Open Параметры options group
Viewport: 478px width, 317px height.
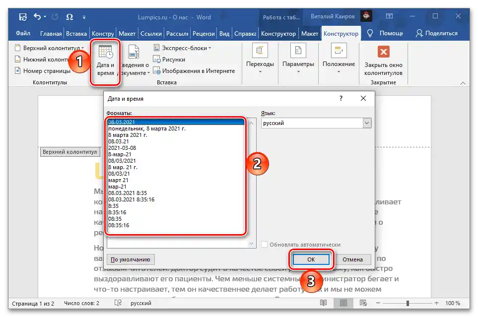[298, 59]
